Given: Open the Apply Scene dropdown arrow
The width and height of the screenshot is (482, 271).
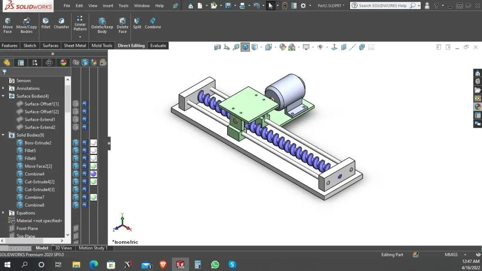Looking at the screenshot, I should pyautogui.click(x=299, y=47).
